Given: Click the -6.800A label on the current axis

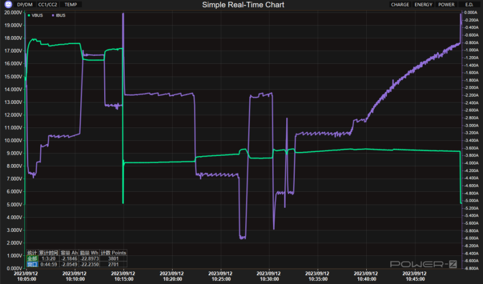Looking at the screenshot, I should pos(471,268).
